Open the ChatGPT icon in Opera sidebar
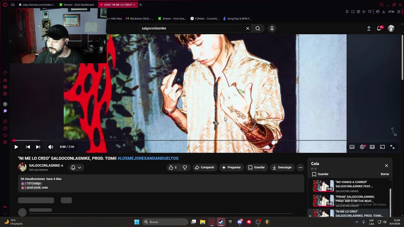The height and width of the screenshot is (227, 404). (x=5, y=104)
